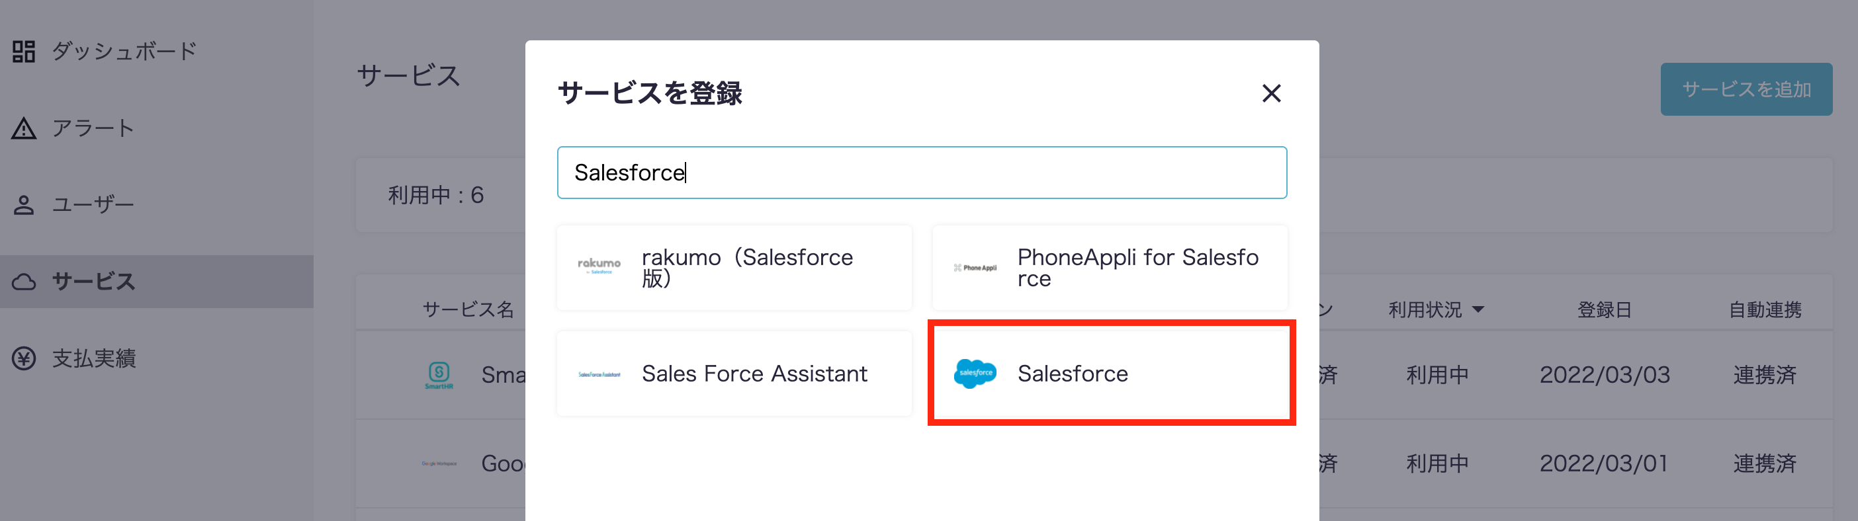
Task: Click the alert triangle icon
Action: tap(24, 128)
